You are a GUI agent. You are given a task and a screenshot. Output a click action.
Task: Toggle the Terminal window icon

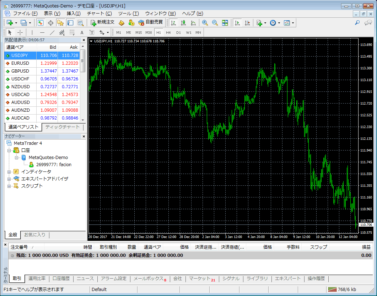[70, 23]
